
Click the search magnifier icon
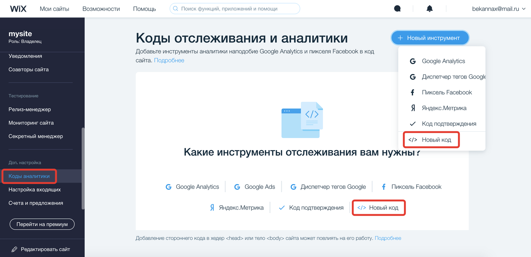coord(176,8)
